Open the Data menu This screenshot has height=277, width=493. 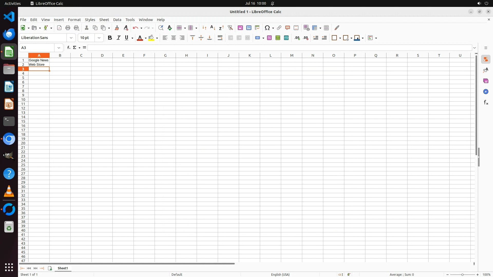117,20
